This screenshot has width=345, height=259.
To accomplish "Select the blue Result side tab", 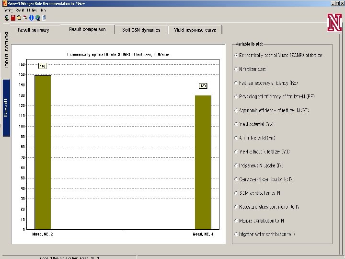I will [x=6, y=108].
